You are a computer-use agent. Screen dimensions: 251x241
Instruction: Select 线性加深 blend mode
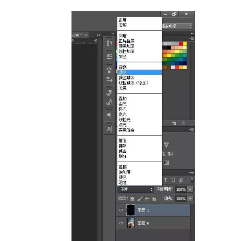pos(126,51)
